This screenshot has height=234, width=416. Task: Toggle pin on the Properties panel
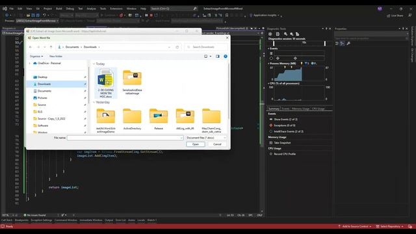pos(403,29)
